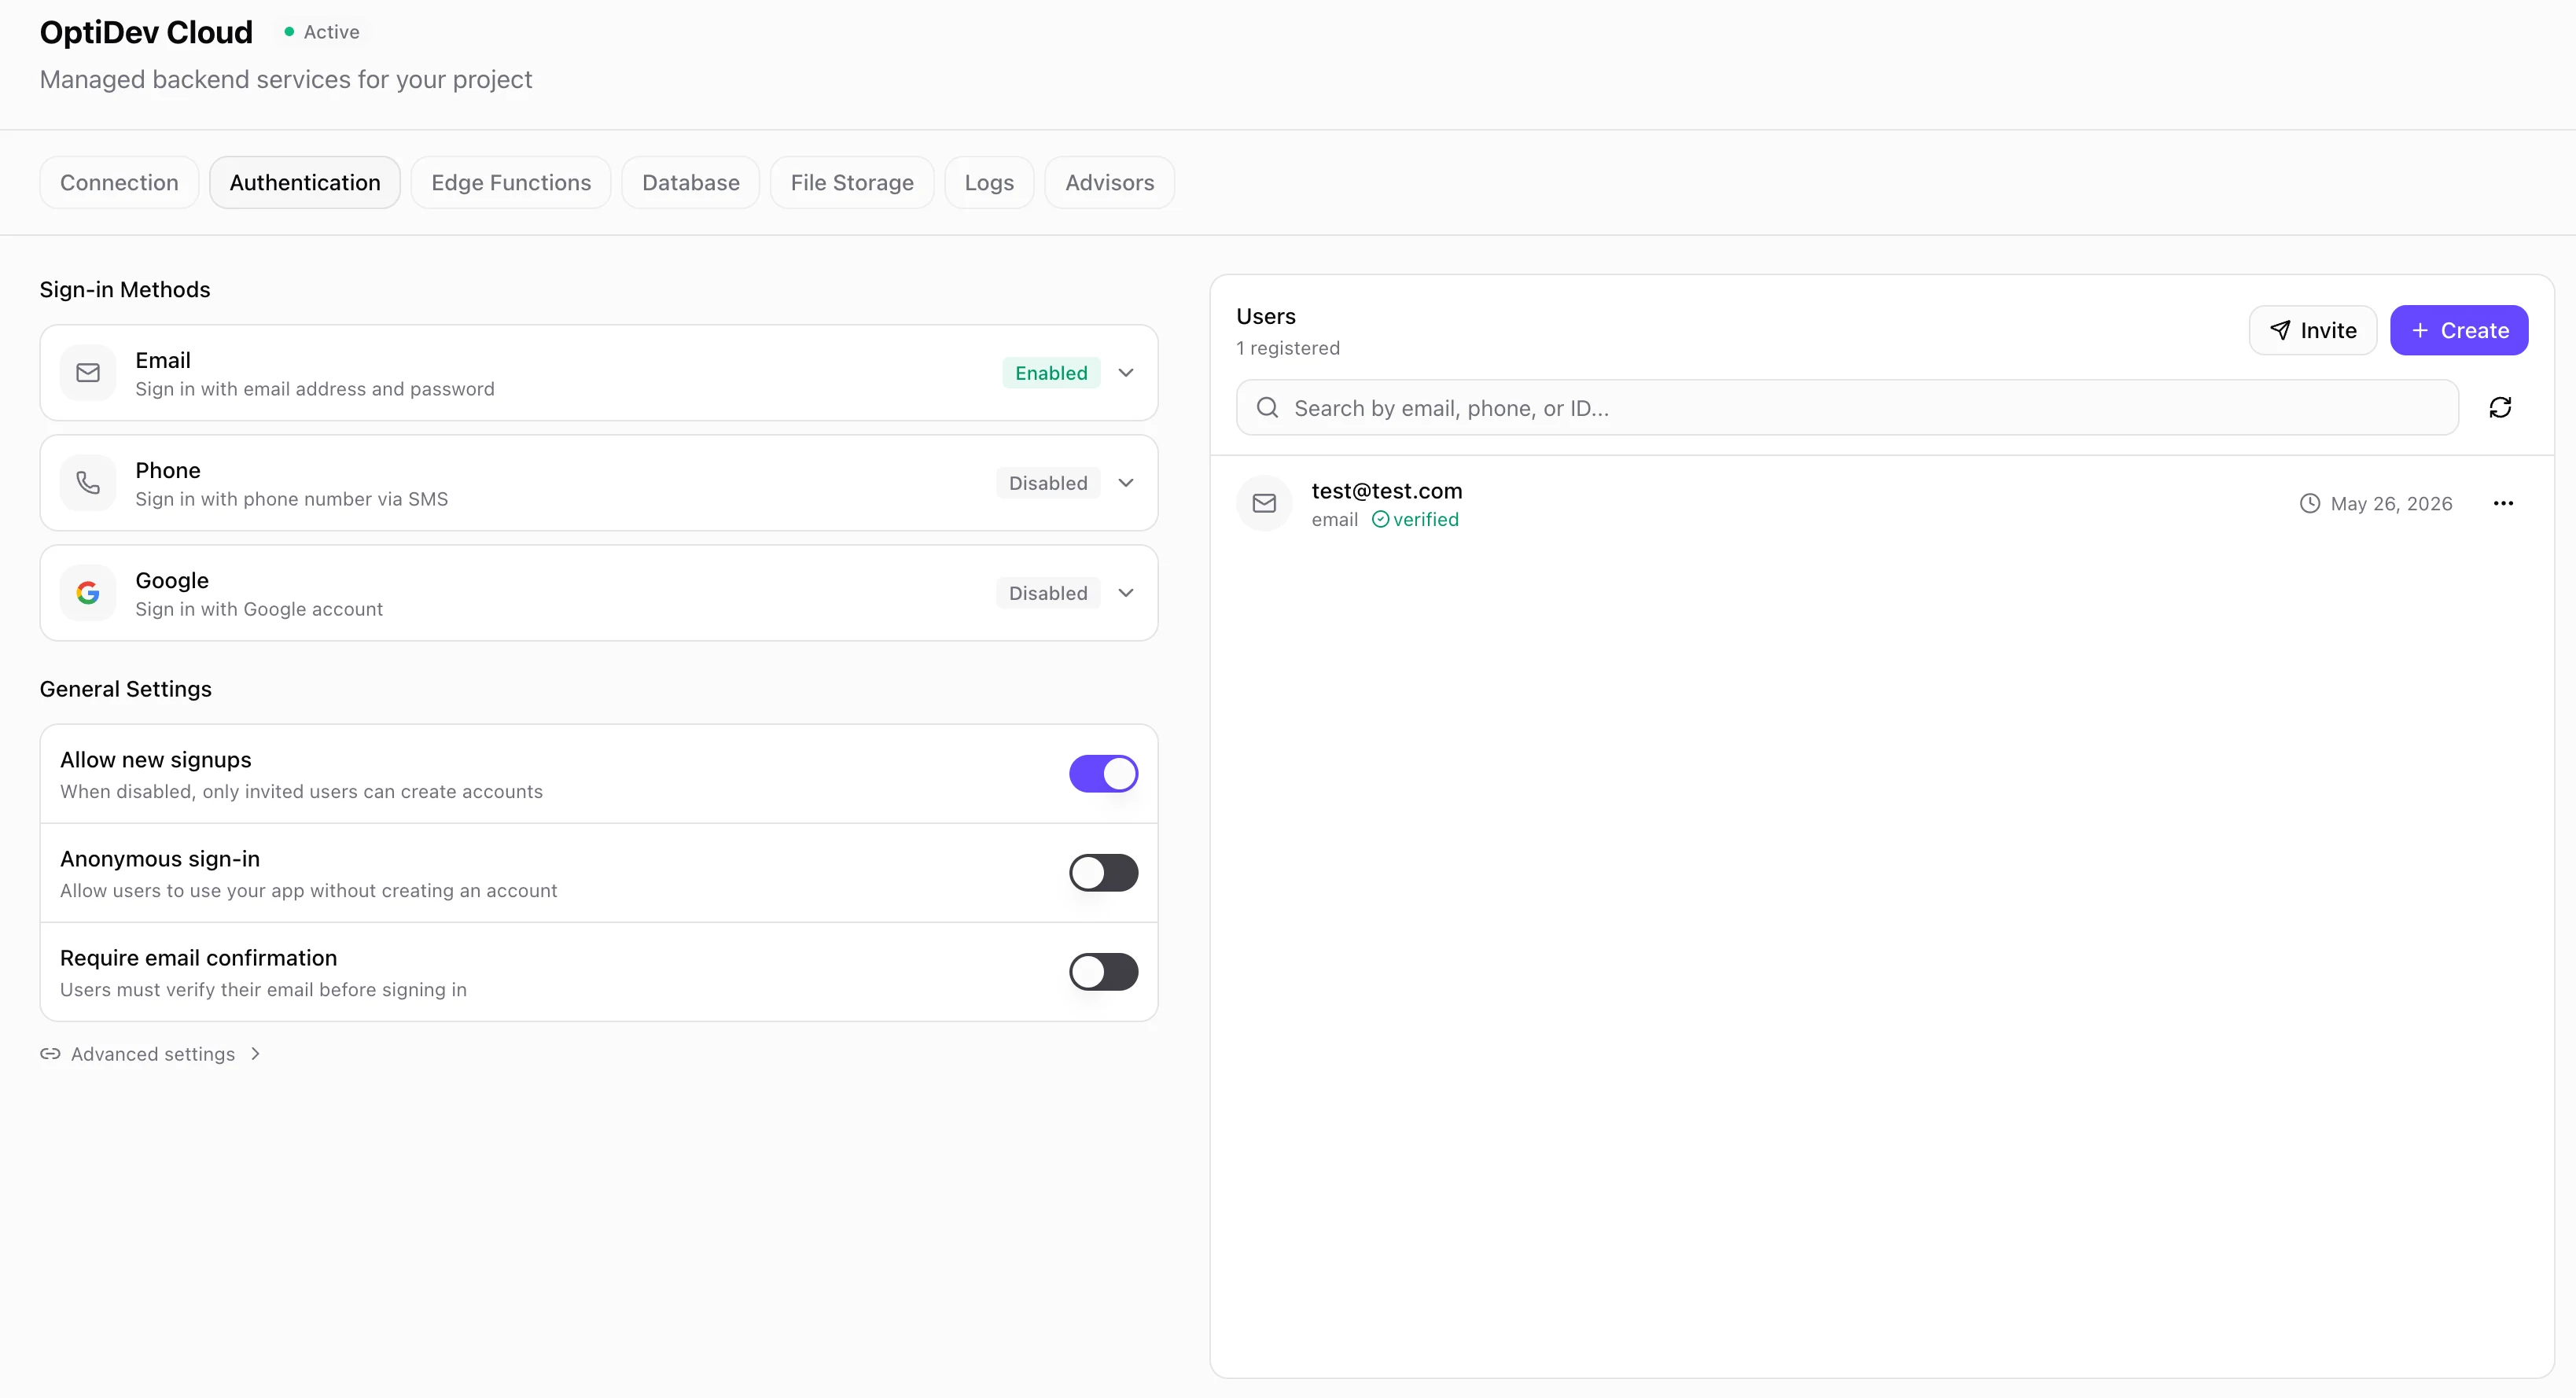Click the Disabled badge on Phone
Viewport: 2576px width, 1398px height.
[x=1048, y=483]
